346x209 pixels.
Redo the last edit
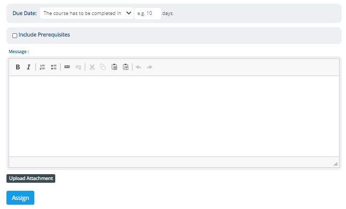[150, 67]
